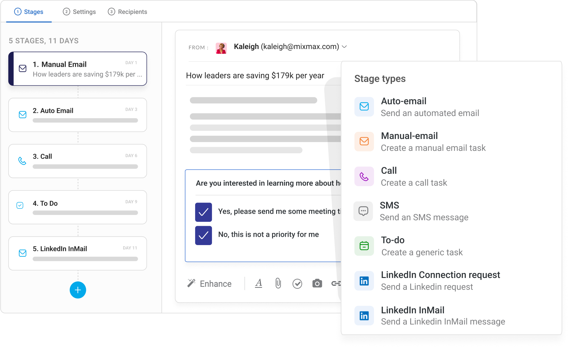
Task: Click the envelope icon on Auto Email stage
Action: pyautogui.click(x=22, y=114)
